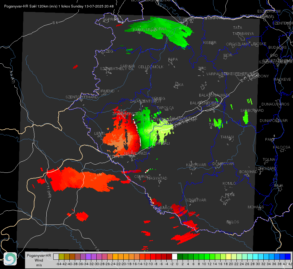Click the 'S 6' road label
The image size is (293, 269).
coord(55,23)
